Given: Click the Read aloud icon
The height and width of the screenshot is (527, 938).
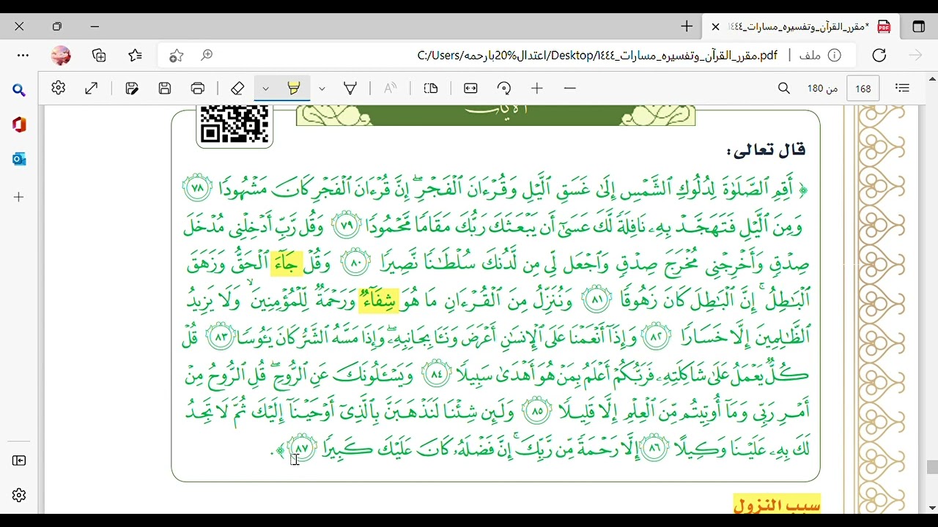Looking at the screenshot, I should pyautogui.click(x=391, y=88).
